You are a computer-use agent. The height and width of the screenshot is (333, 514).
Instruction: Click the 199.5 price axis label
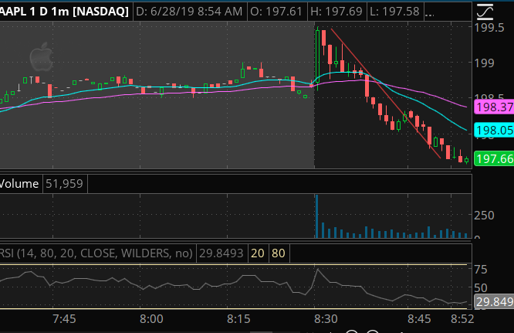coord(489,28)
